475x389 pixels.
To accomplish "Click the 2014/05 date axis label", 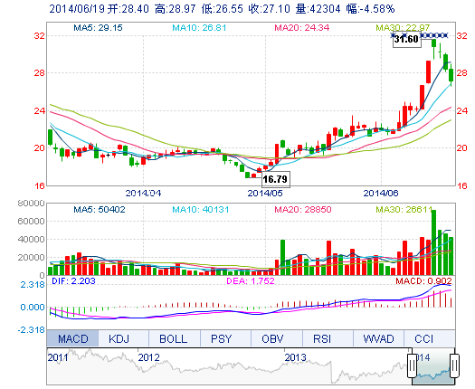I will tap(265, 193).
